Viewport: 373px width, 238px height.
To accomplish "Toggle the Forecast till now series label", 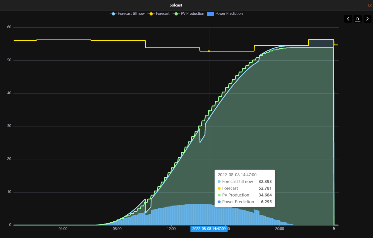I will [x=131, y=13].
